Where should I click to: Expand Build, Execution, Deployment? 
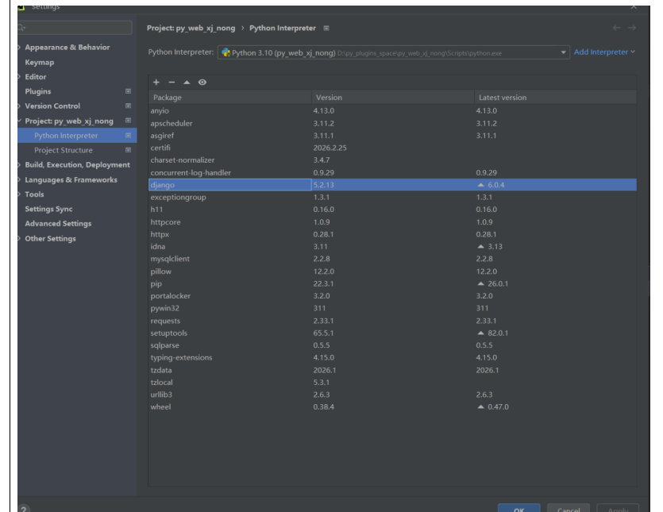pos(19,165)
